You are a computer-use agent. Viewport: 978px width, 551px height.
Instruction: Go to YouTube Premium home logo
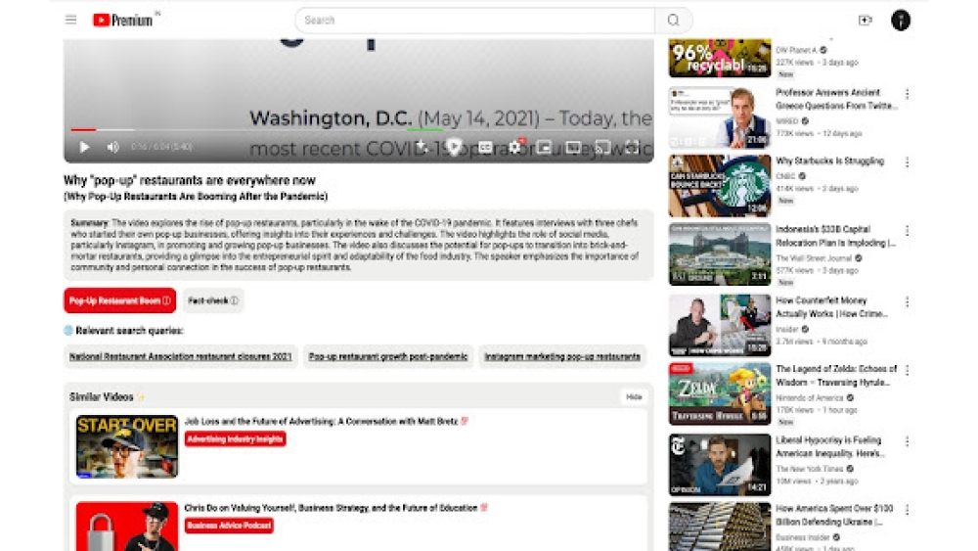(x=123, y=20)
